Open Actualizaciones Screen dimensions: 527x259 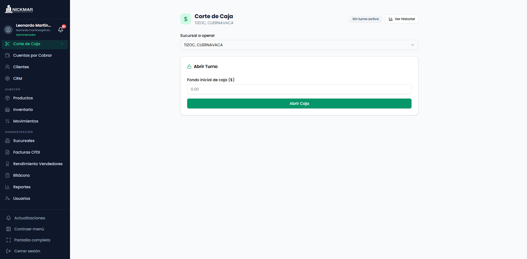pos(35,218)
